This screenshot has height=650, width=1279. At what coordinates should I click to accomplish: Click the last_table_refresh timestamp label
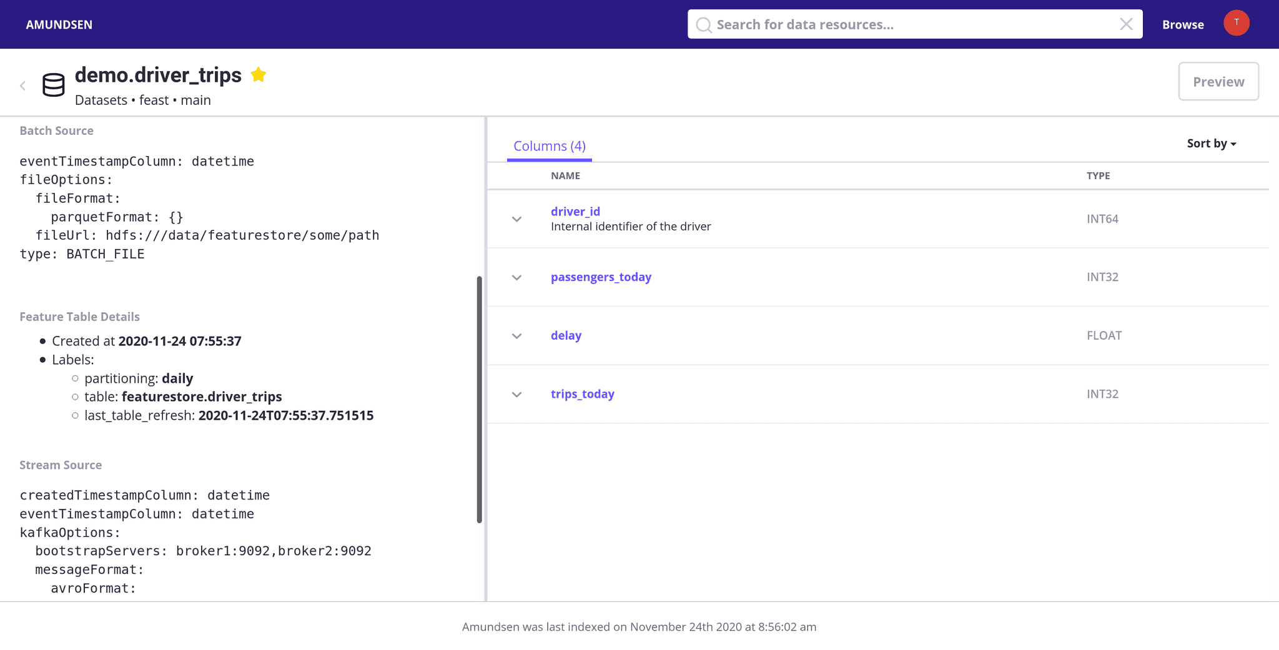pyautogui.click(x=229, y=415)
